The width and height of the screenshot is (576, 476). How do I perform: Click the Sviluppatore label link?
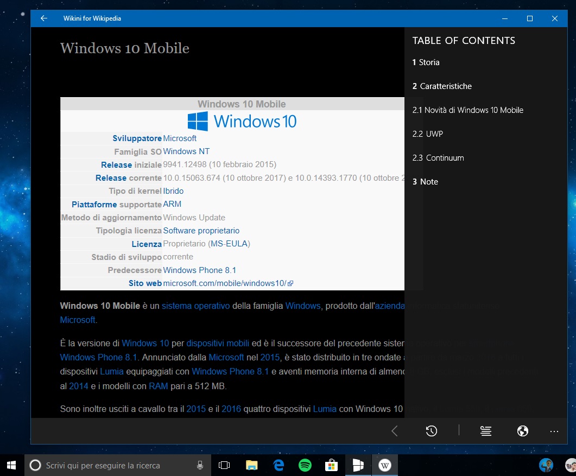point(137,138)
